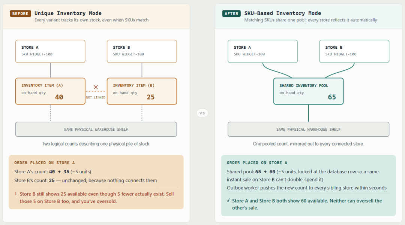Click Store B card in Before panel

[x=142, y=51]
